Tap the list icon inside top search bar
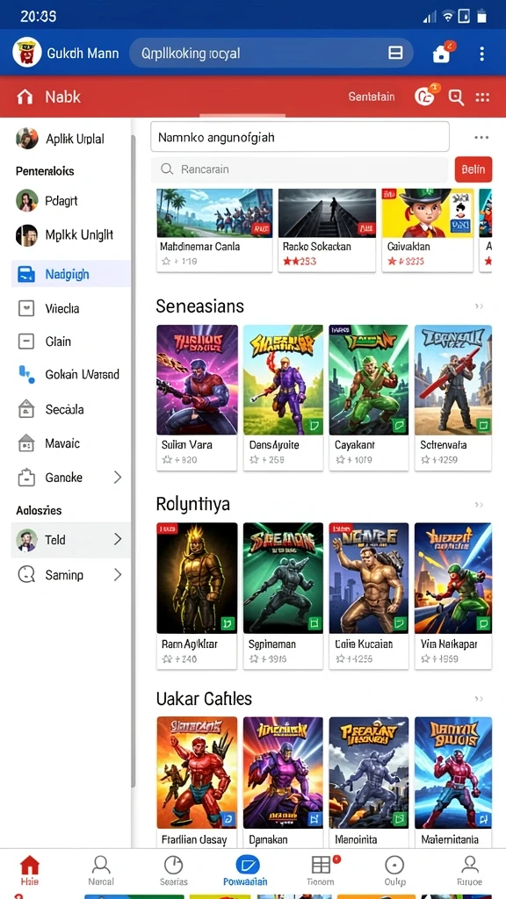Image resolution: width=506 pixels, height=899 pixels. [x=395, y=54]
